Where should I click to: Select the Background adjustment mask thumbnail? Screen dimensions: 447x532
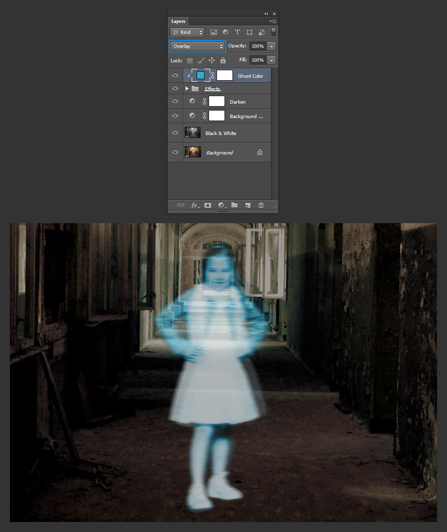point(217,116)
